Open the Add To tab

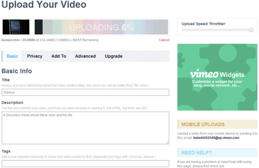pos(59,56)
